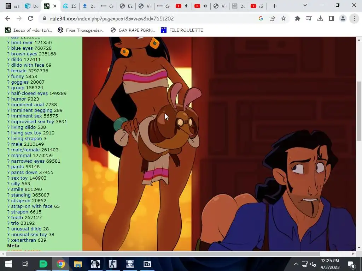Screen dimensions: 362x271
Task: Open 7-Zip from the taskbar
Action: click(147, 264)
